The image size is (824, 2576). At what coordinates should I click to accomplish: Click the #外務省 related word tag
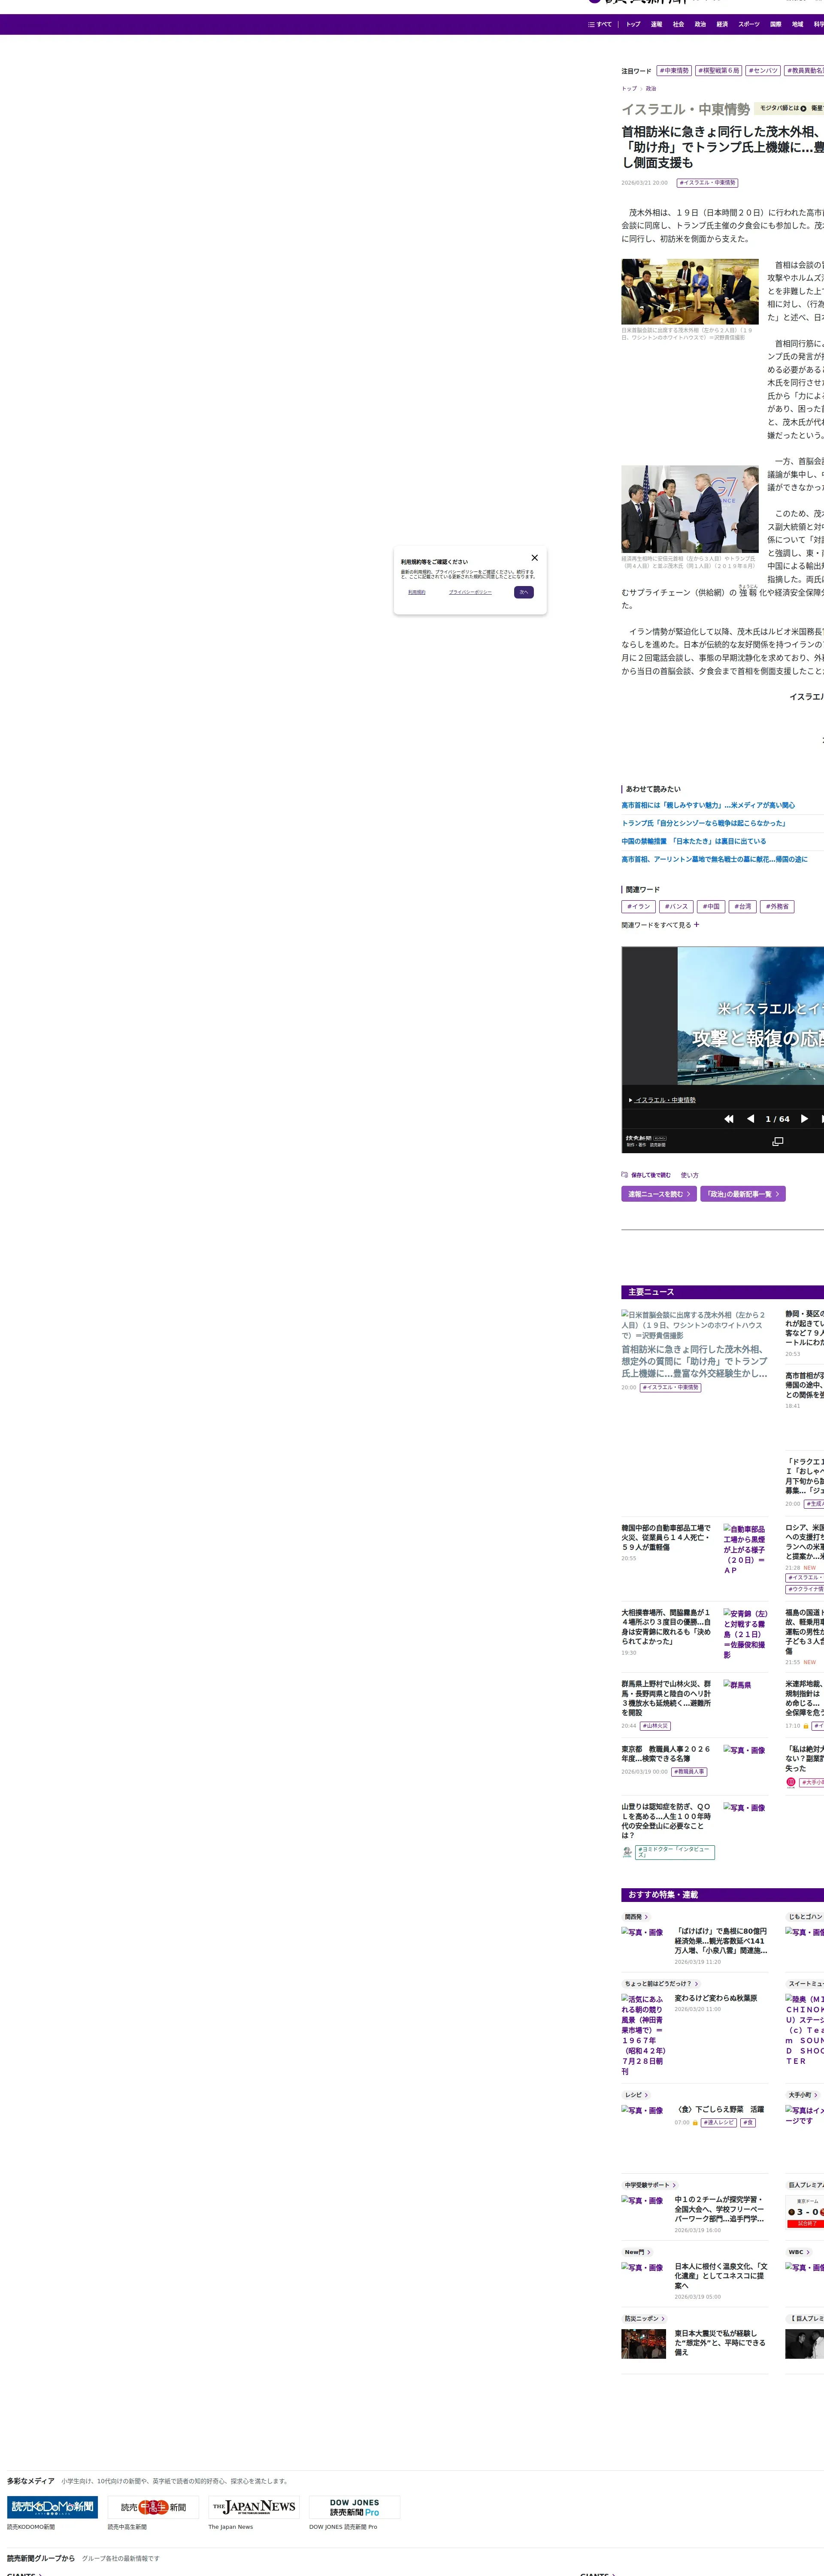coord(777,907)
